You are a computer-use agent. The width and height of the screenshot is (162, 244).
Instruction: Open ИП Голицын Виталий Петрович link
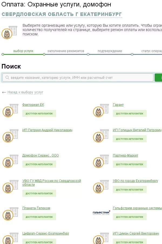[x=137, y=130]
